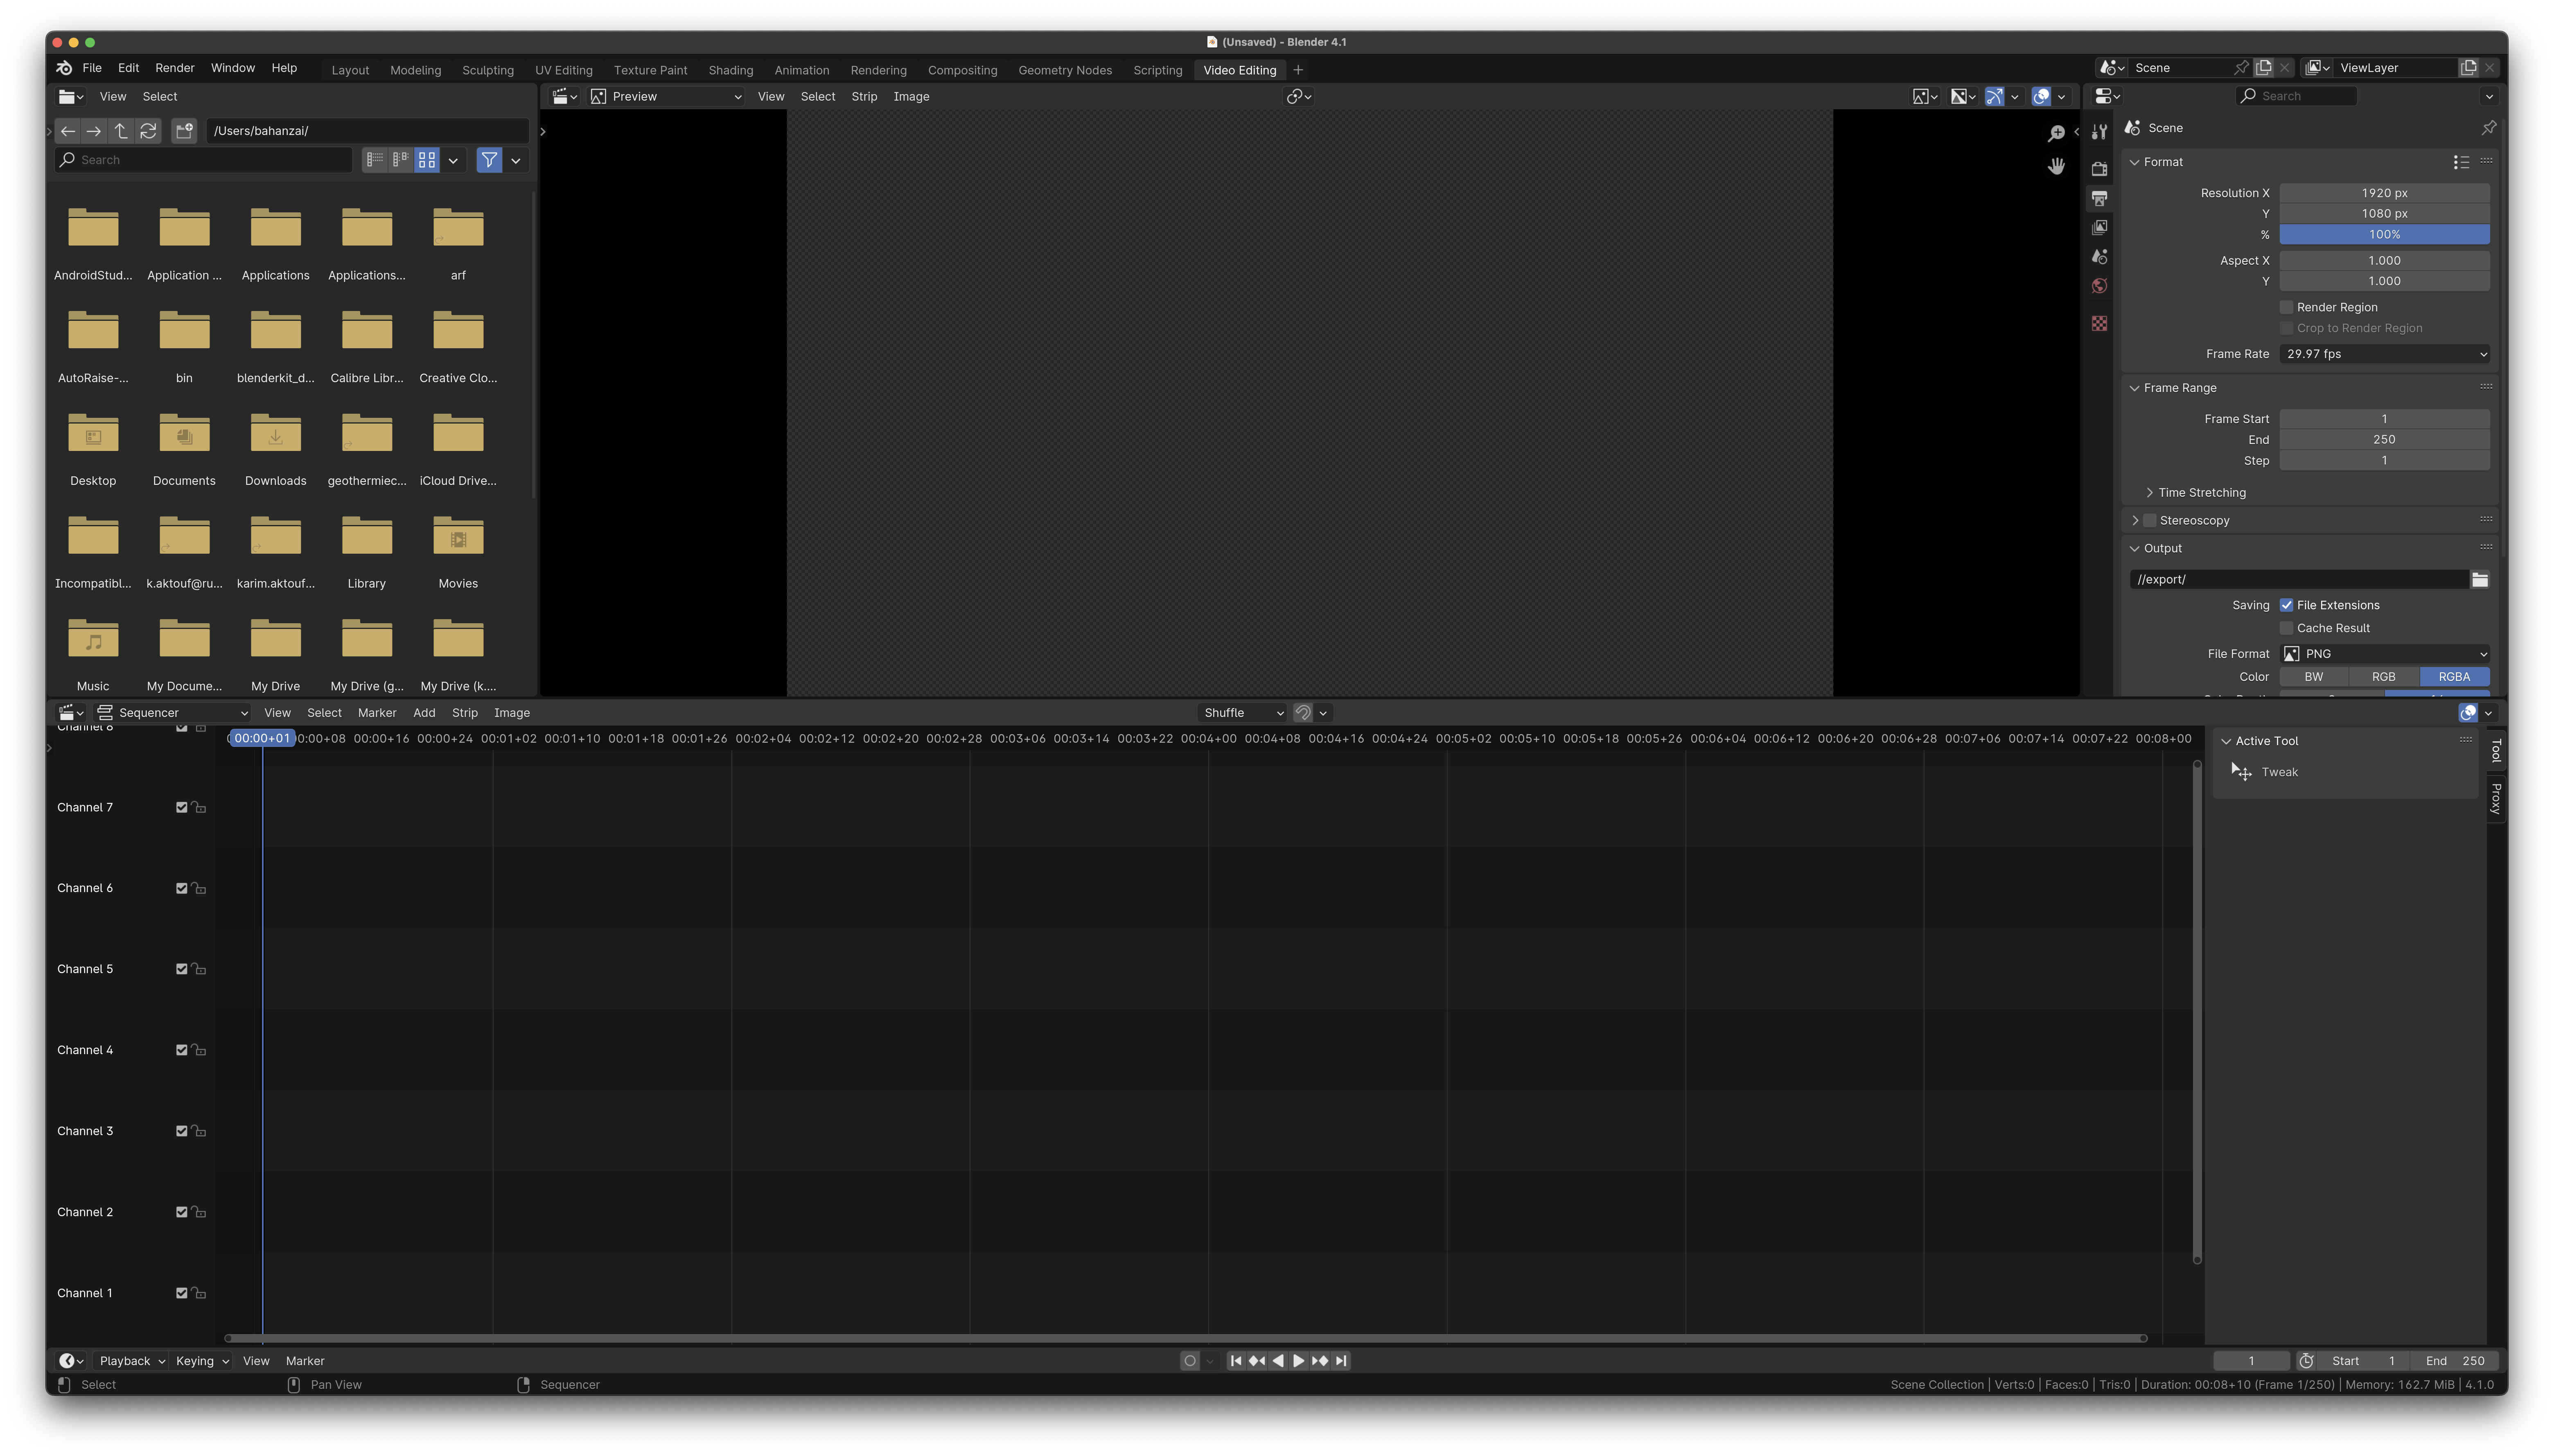
Task: Jump to previous keyframe
Action: 1257,1361
